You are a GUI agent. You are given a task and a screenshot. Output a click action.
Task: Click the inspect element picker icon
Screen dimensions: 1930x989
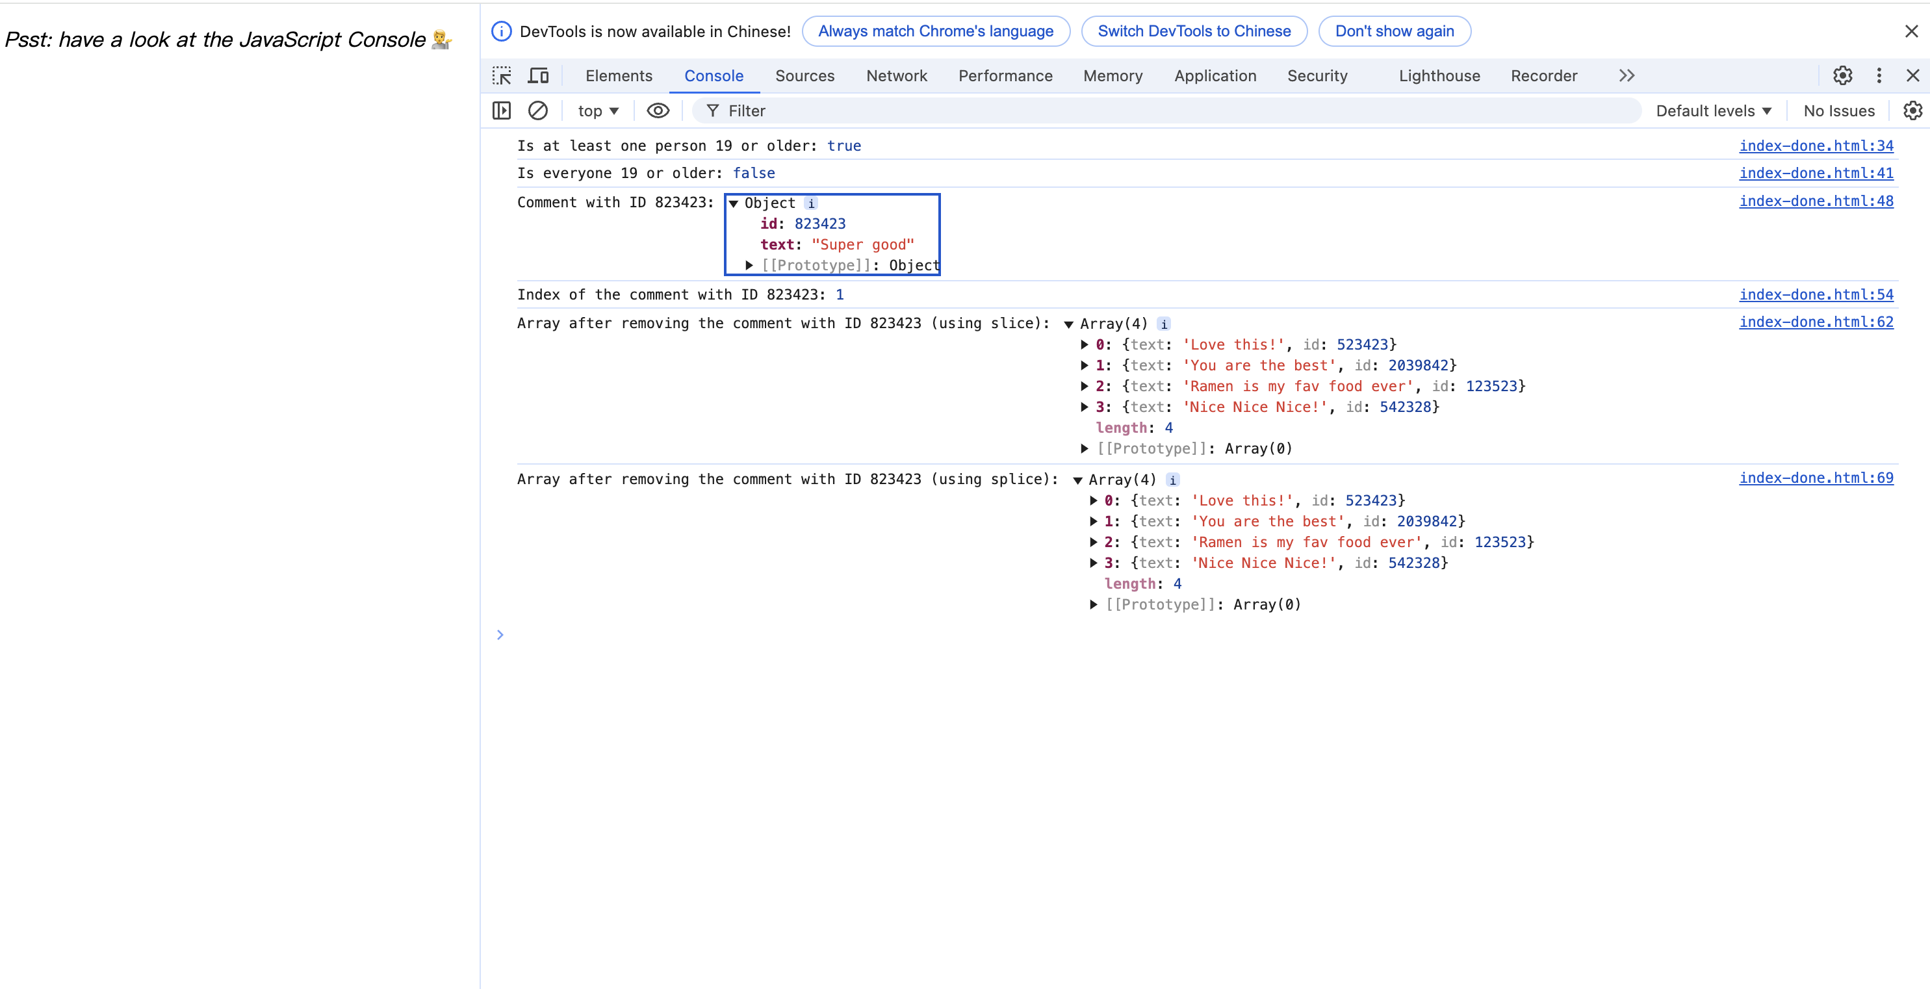501,75
